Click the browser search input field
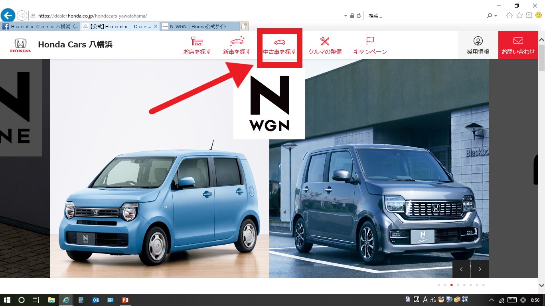This screenshot has width=545, height=306. (425, 16)
